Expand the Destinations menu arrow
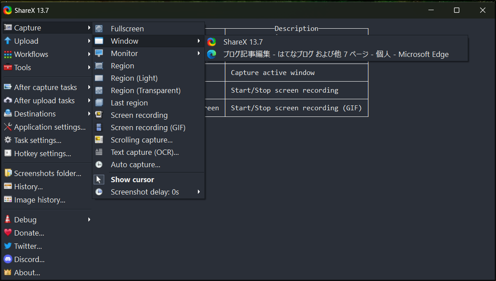 point(89,114)
